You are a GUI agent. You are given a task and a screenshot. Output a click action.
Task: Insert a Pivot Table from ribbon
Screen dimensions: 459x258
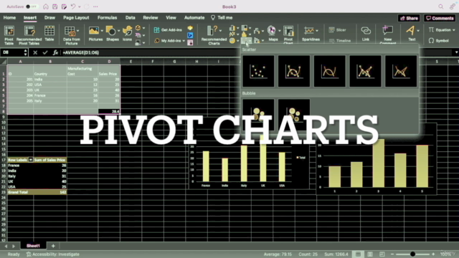tap(9, 35)
